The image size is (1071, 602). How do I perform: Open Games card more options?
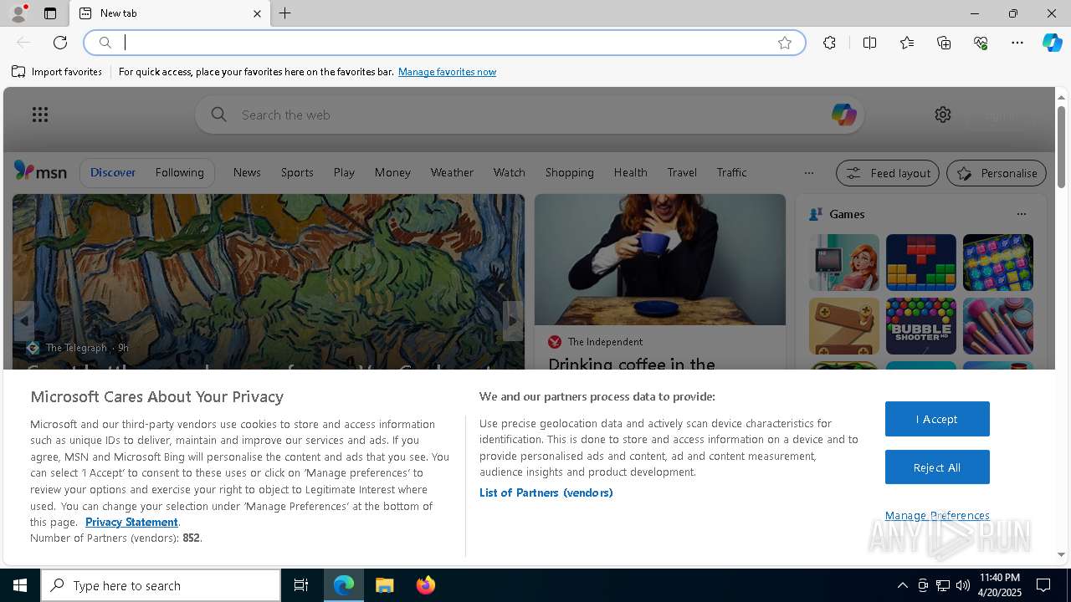pyautogui.click(x=1021, y=214)
